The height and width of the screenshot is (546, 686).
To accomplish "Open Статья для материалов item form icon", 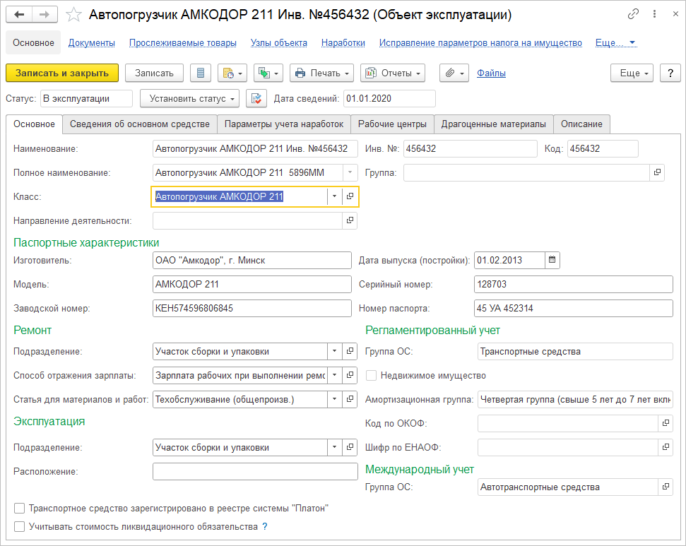I will 350,399.
